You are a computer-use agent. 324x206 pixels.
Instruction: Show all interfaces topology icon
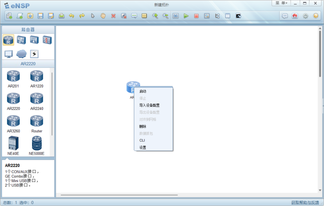click(x=217, y=16)
